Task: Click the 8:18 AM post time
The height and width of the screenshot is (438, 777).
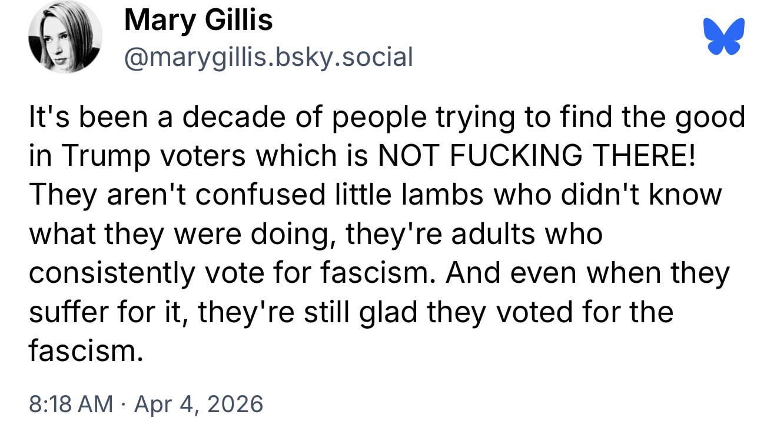Action: [71, 404]
